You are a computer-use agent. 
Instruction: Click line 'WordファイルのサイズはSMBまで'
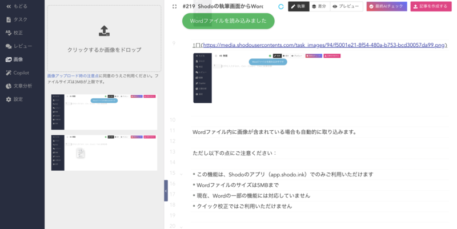(235, 185)
